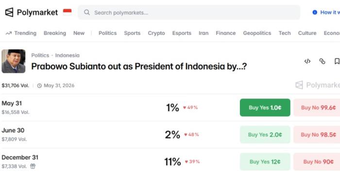Click the Prabowo Subianto market thumbnail
The image size is (340, 191).
[14, 61]
